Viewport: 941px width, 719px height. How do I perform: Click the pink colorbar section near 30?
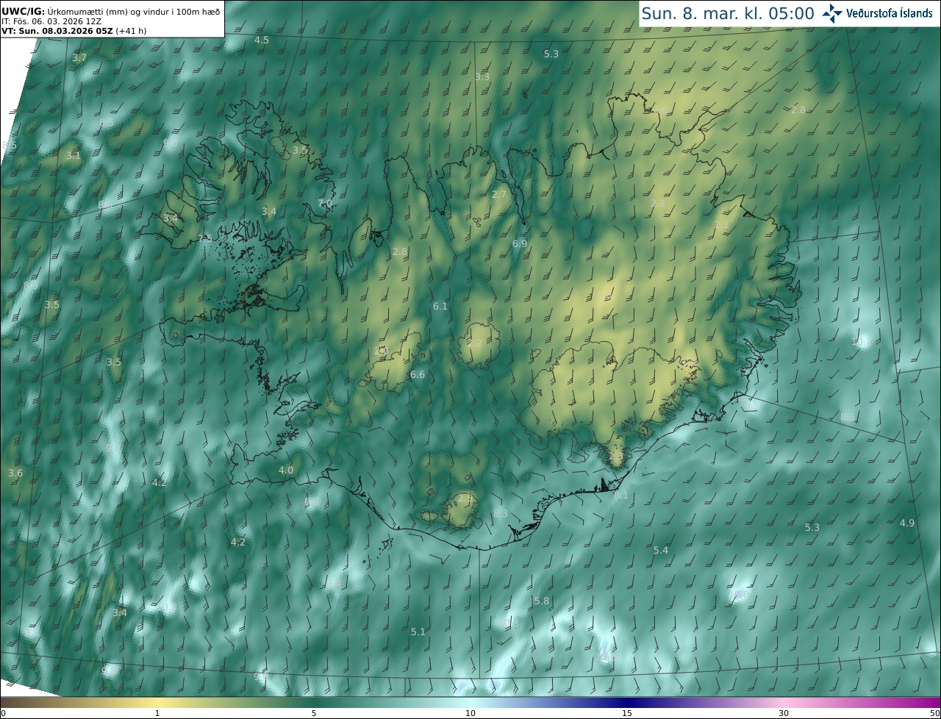coord(784,702)
